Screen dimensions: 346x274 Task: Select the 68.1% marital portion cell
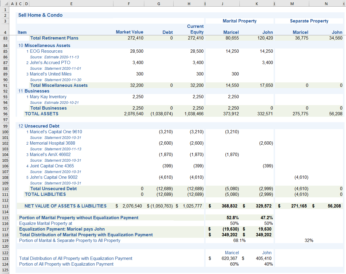(239, 240)
